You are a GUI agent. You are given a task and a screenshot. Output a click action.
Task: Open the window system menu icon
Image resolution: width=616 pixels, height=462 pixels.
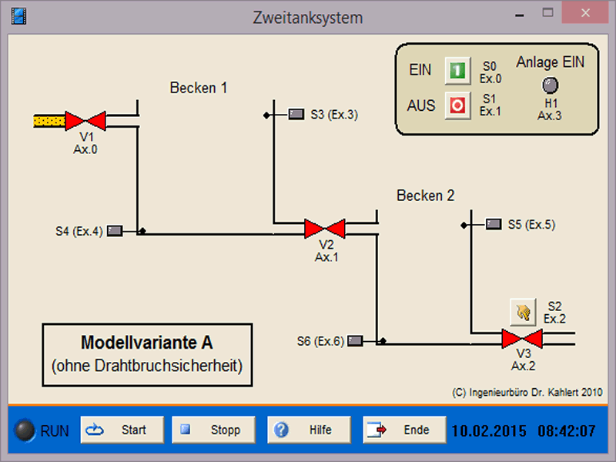pos(19,15)
